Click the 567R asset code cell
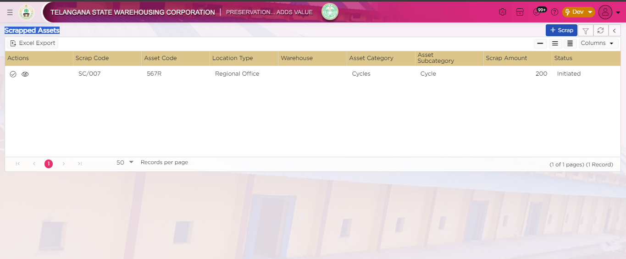Image resolution: width=626 pixels, height=259 pixels. [x=154, y=74]
